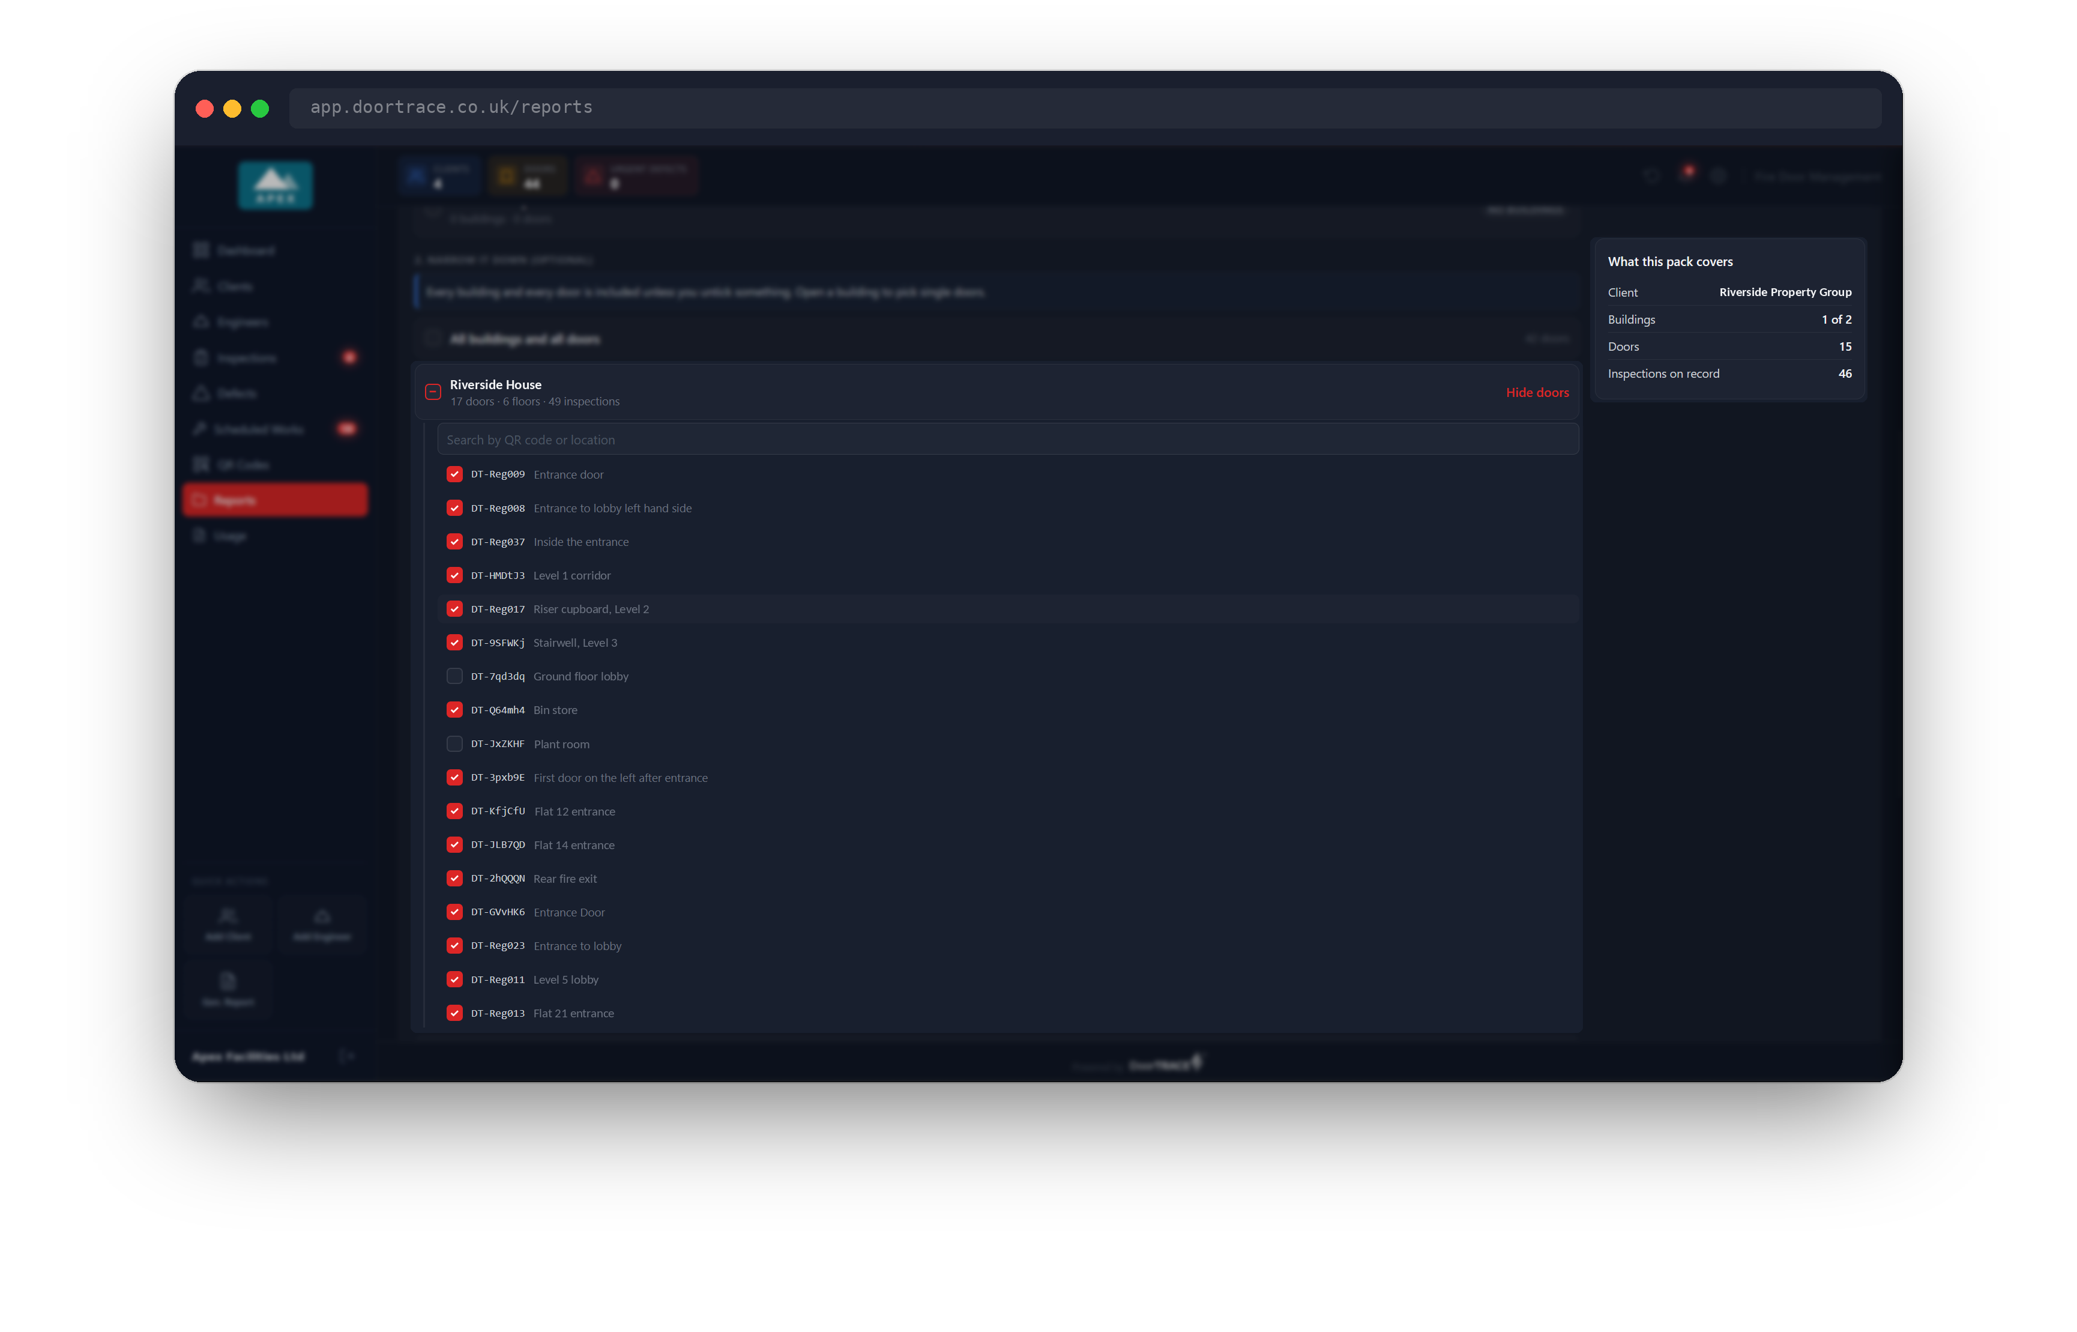Click the Riverside Property Group client value

1785,292
